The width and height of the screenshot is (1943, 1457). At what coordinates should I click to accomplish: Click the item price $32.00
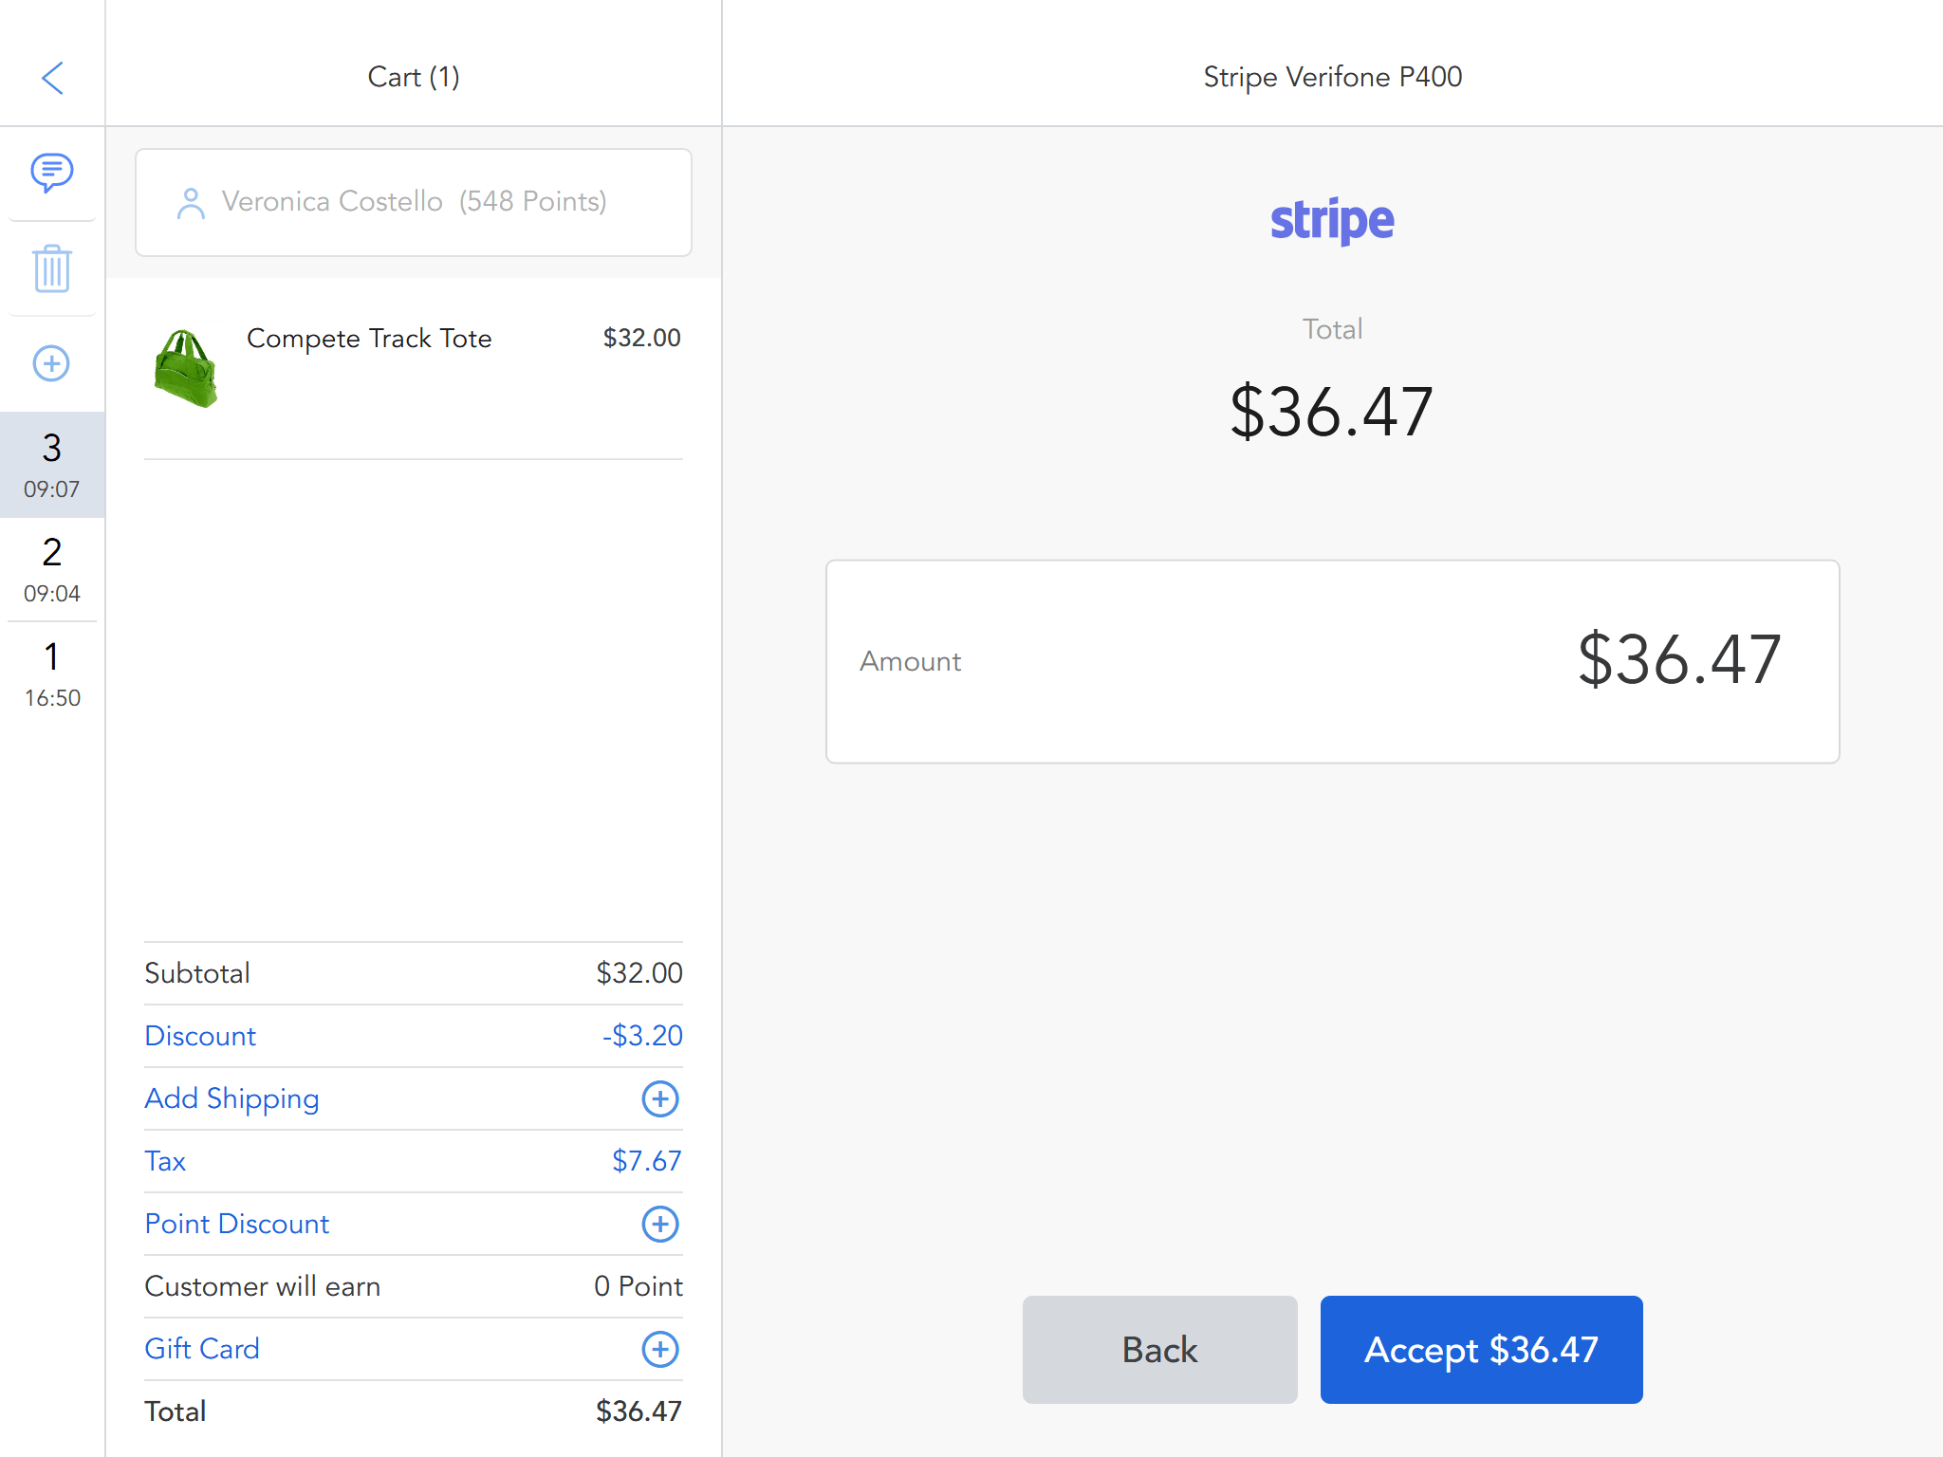[642, 338]
